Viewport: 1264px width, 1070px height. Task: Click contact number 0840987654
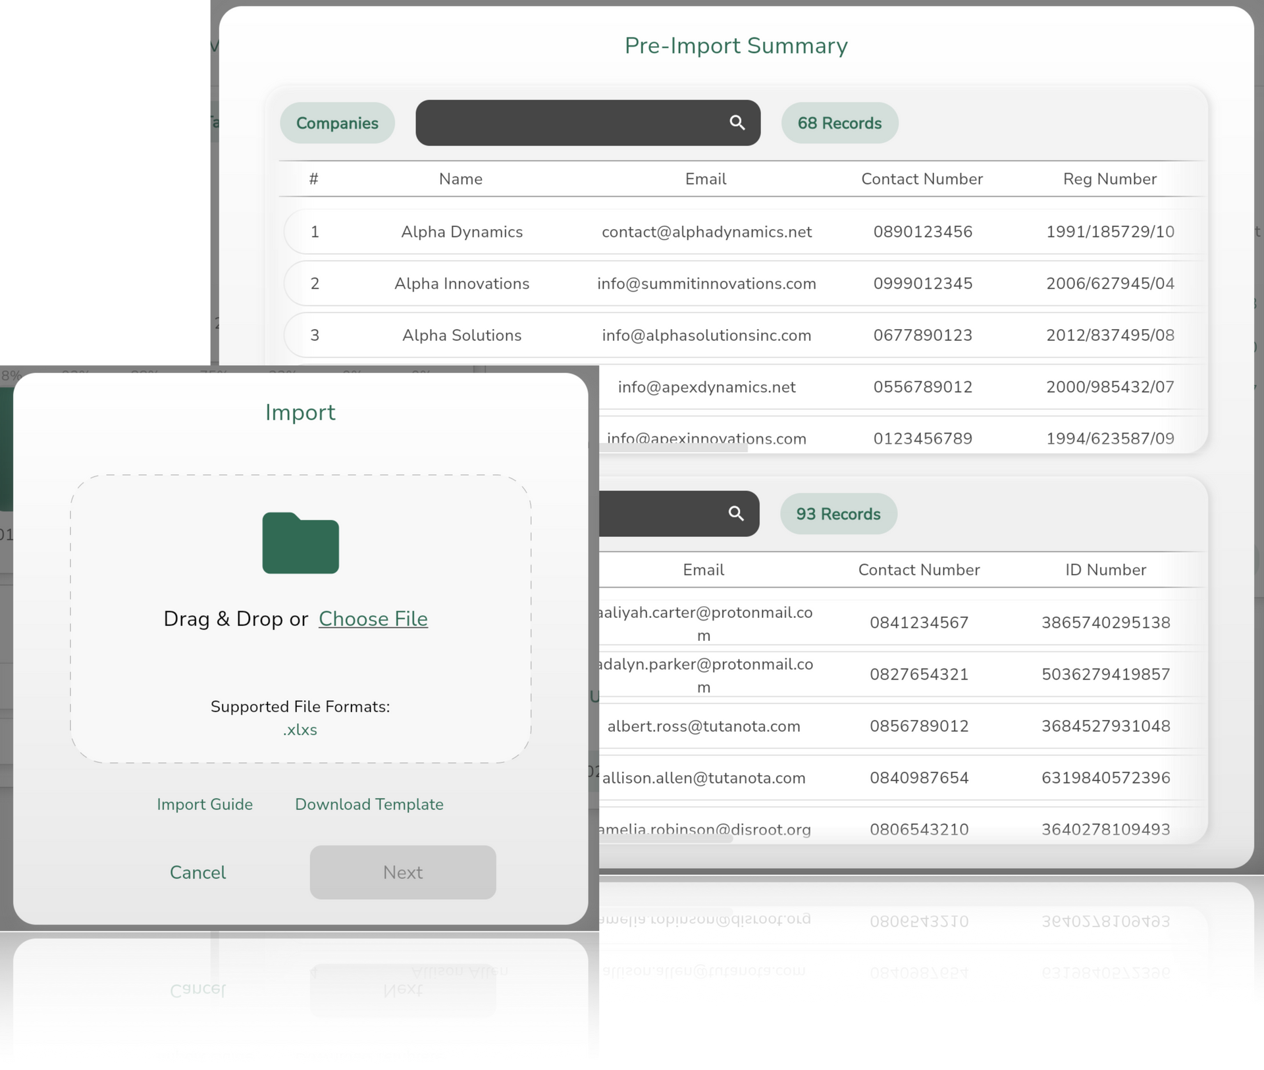click(x=919, y=778)
